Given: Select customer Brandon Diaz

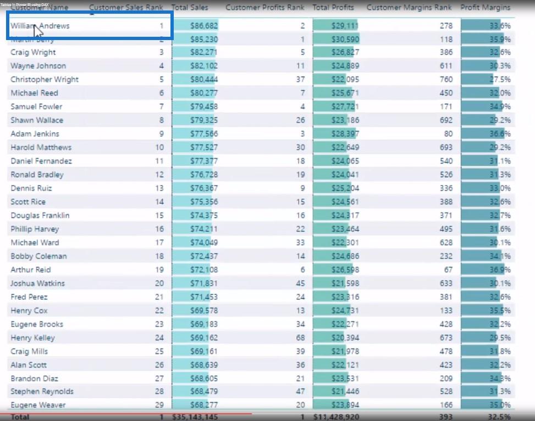Looking at the screenshot, I should click(35, 379).
